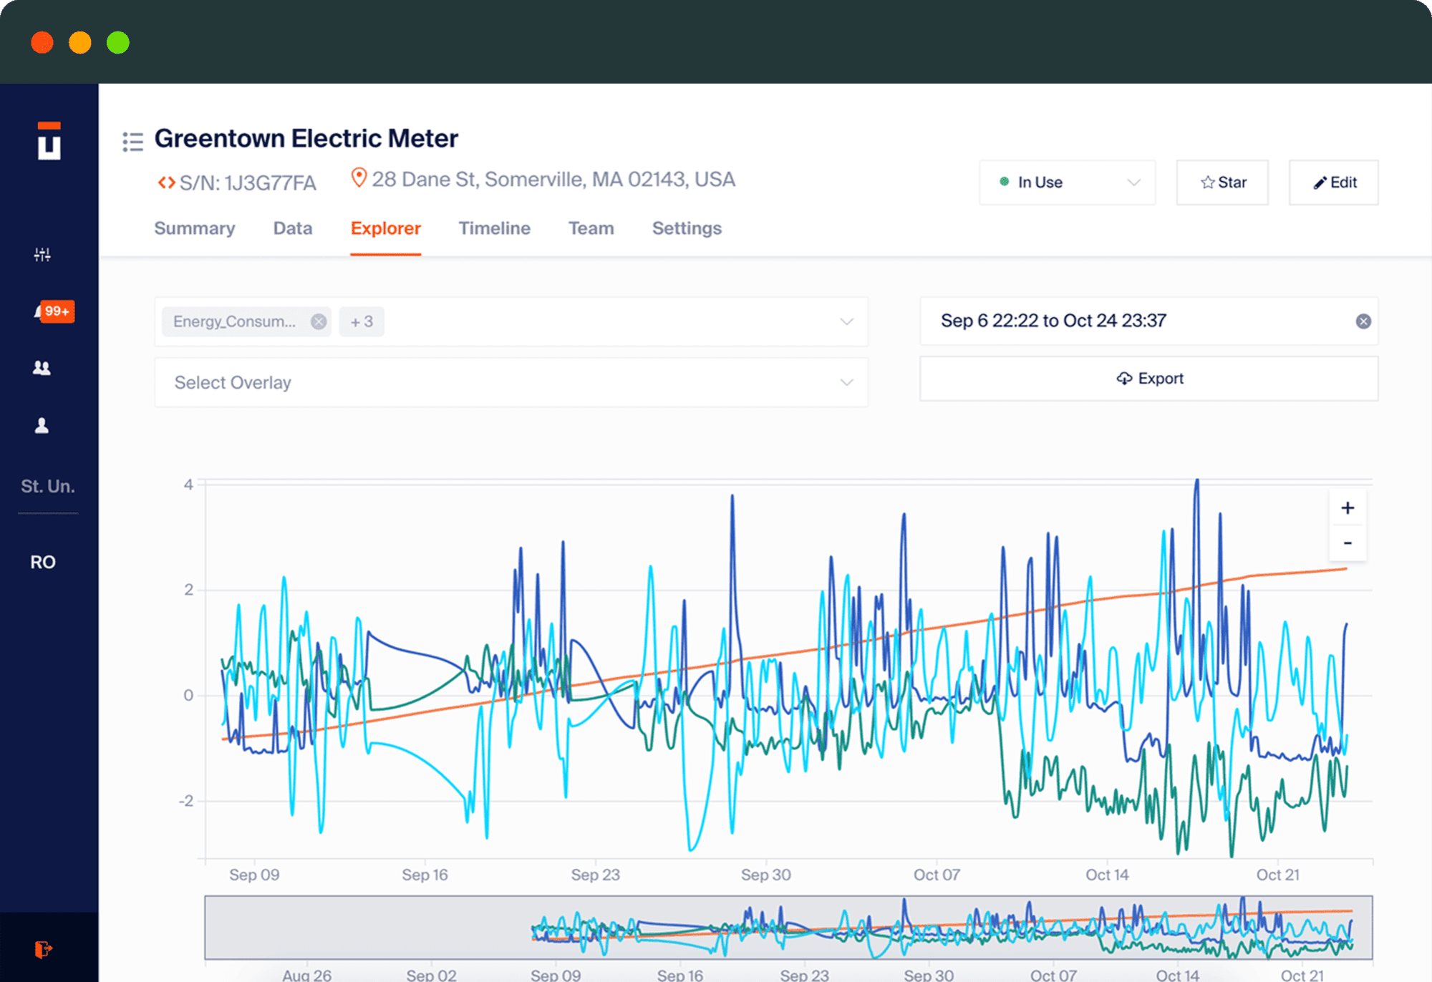
Task: Click the RO sidebar item
Action: [x=43, y=563]
